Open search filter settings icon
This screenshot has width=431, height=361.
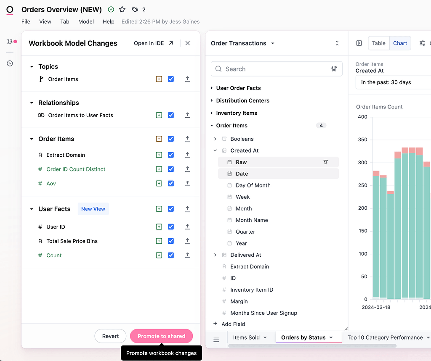coord(334,69)
